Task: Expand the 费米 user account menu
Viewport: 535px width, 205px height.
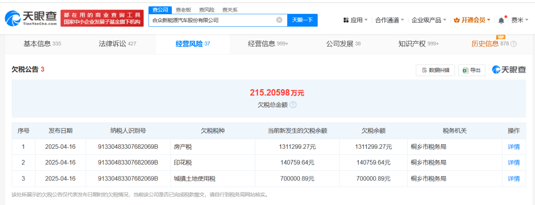Action: 520,20
